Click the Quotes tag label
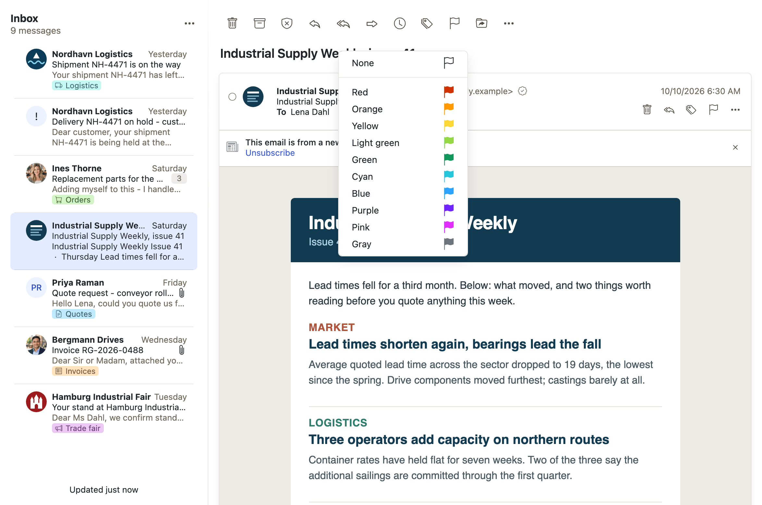Viewport: 762px width, 505px height. [74, 314]
